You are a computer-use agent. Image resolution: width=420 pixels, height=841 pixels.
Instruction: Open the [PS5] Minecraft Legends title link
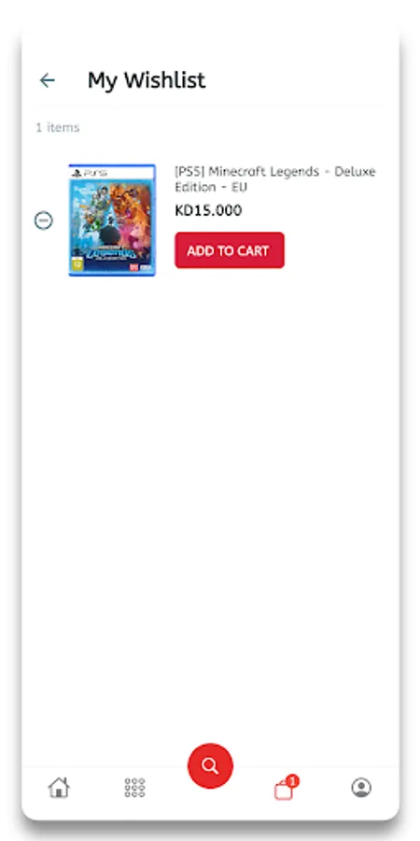point(274,179)
